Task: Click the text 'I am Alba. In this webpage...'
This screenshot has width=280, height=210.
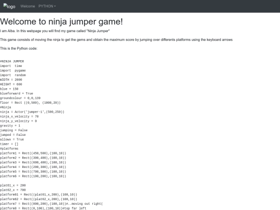Action: (x=55, y=31)
